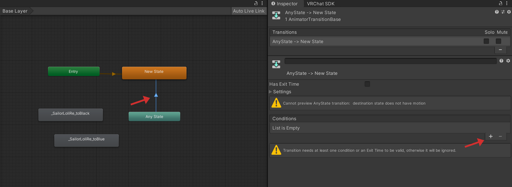Click the transition name input field
The width and height of the screenshot is (512, 187).
click(x=390, y=61)
